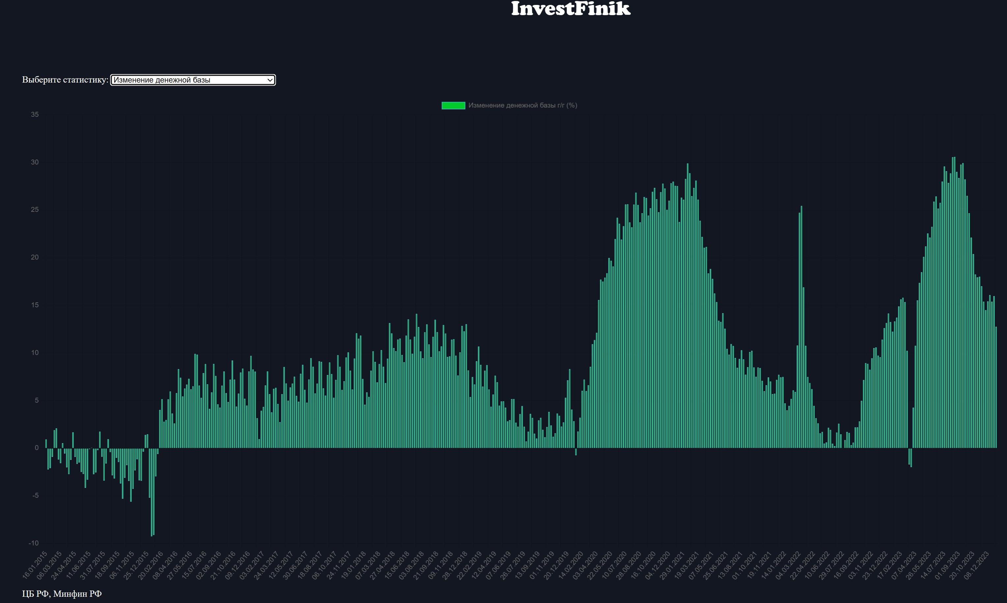Click the green legend color swatch

click(x=453, y=106)
